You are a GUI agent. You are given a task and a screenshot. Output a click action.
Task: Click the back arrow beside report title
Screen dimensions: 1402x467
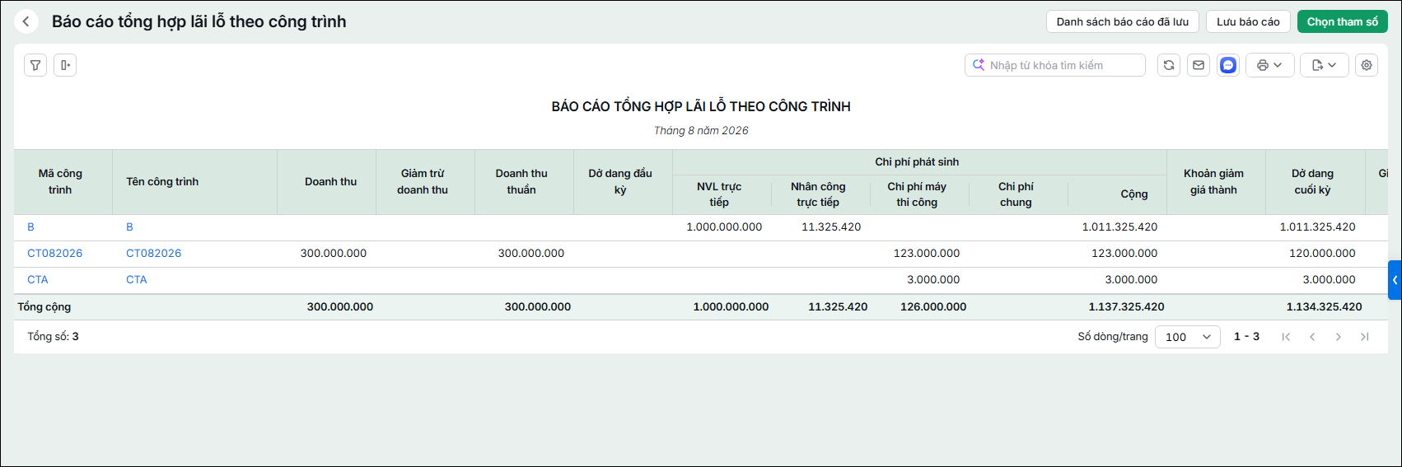coord(26,21)
